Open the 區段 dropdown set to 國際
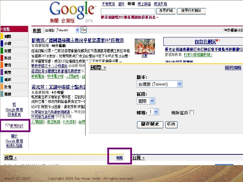The height and width of the screenshot is (182, 243). click(146, 101)
